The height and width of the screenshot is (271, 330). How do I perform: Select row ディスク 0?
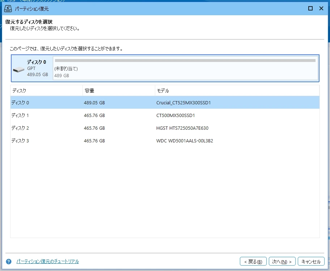165,103
